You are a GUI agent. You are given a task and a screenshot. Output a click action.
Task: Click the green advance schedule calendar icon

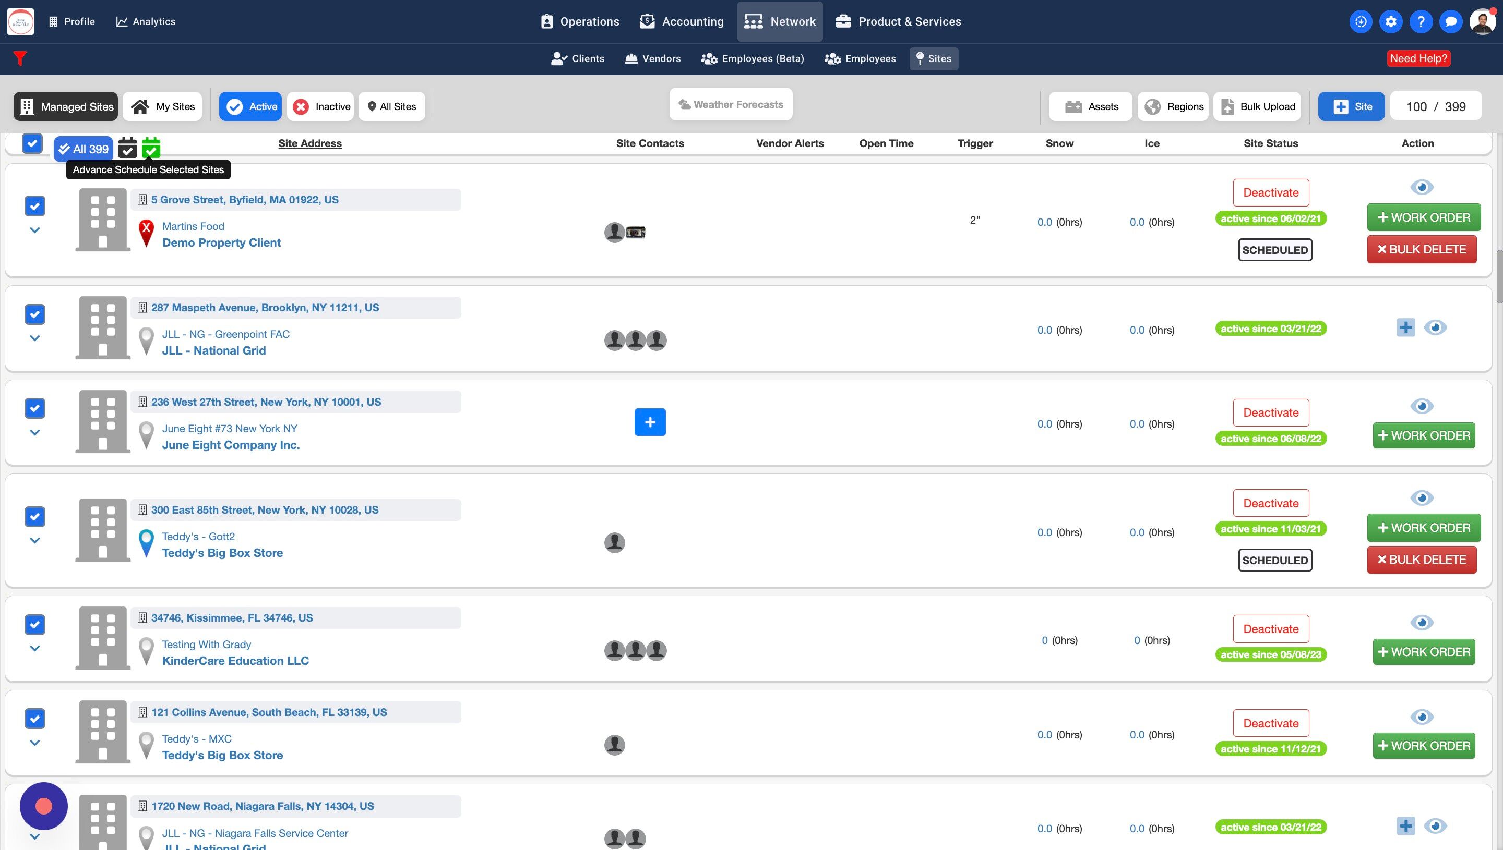(x=151, y=148)
